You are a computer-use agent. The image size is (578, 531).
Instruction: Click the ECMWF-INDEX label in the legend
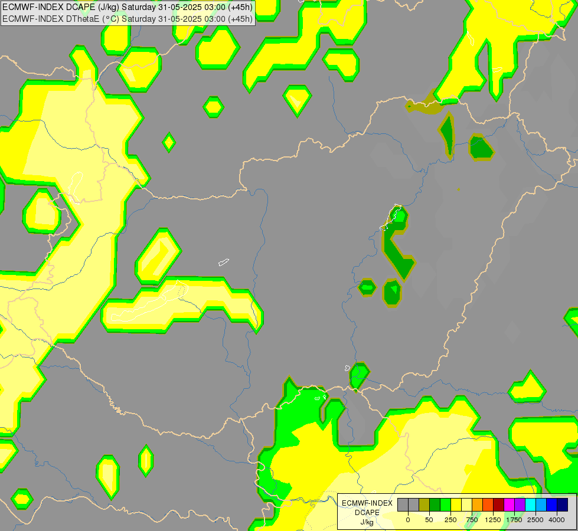click(x=367, y=503)
